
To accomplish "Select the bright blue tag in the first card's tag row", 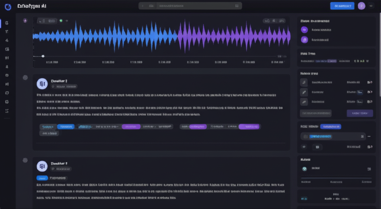I will coord(66,127).
